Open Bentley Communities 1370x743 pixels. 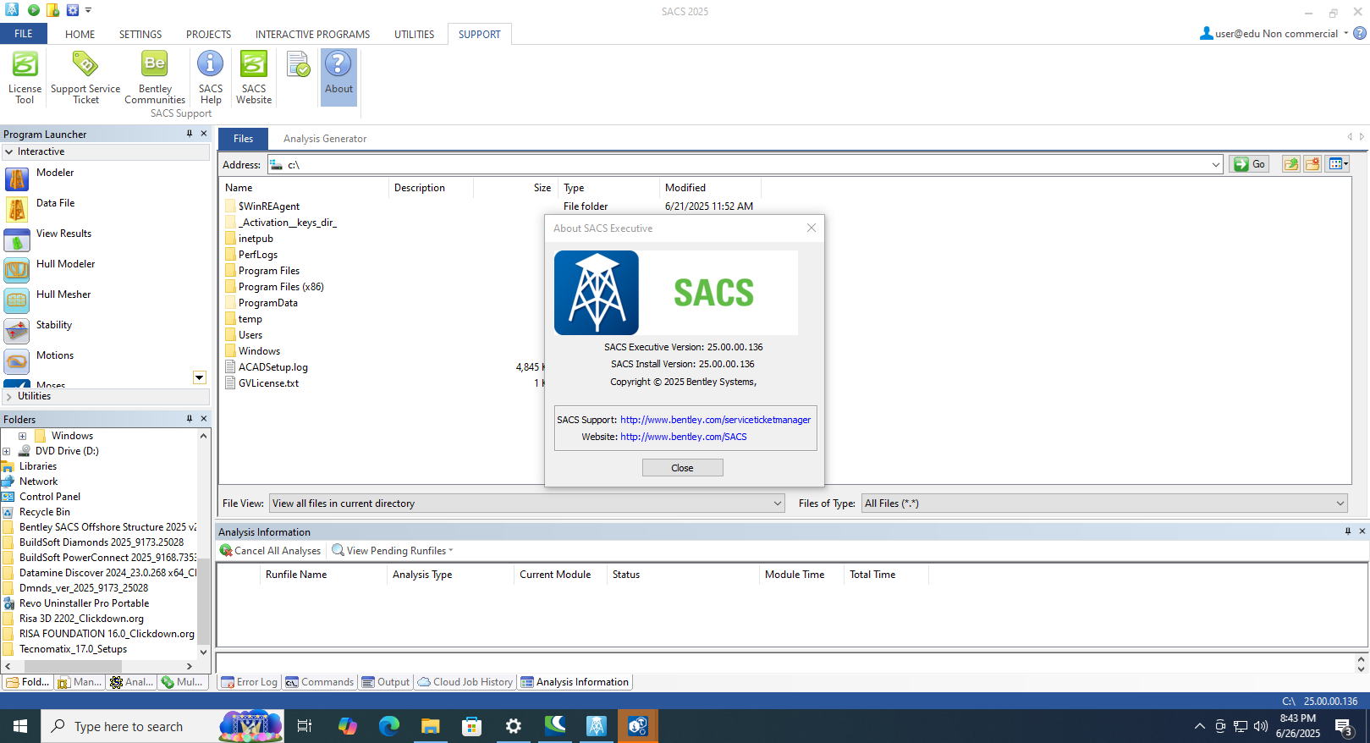pos(155,77)
